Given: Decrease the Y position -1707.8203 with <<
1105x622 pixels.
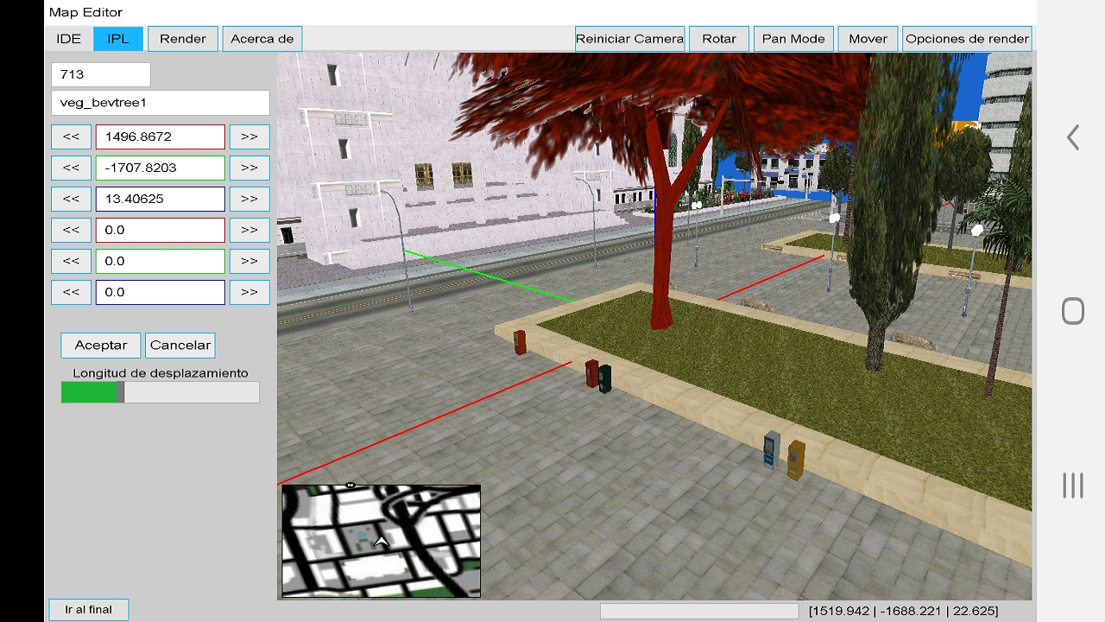Looking at the screenshot, I should (71, 168).
